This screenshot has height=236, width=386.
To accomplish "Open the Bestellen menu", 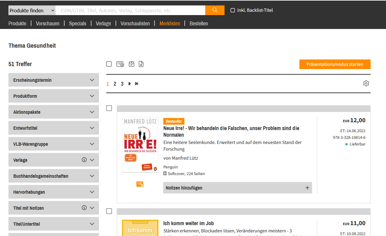I will pyautogui.click(x=199, y=23).
